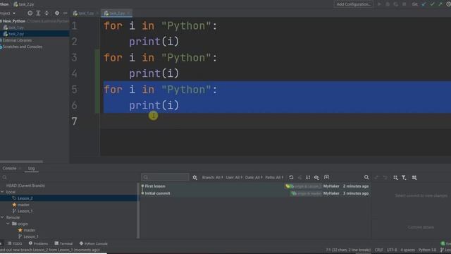Close the task_2.py editor tab

[x=128, y=13]
